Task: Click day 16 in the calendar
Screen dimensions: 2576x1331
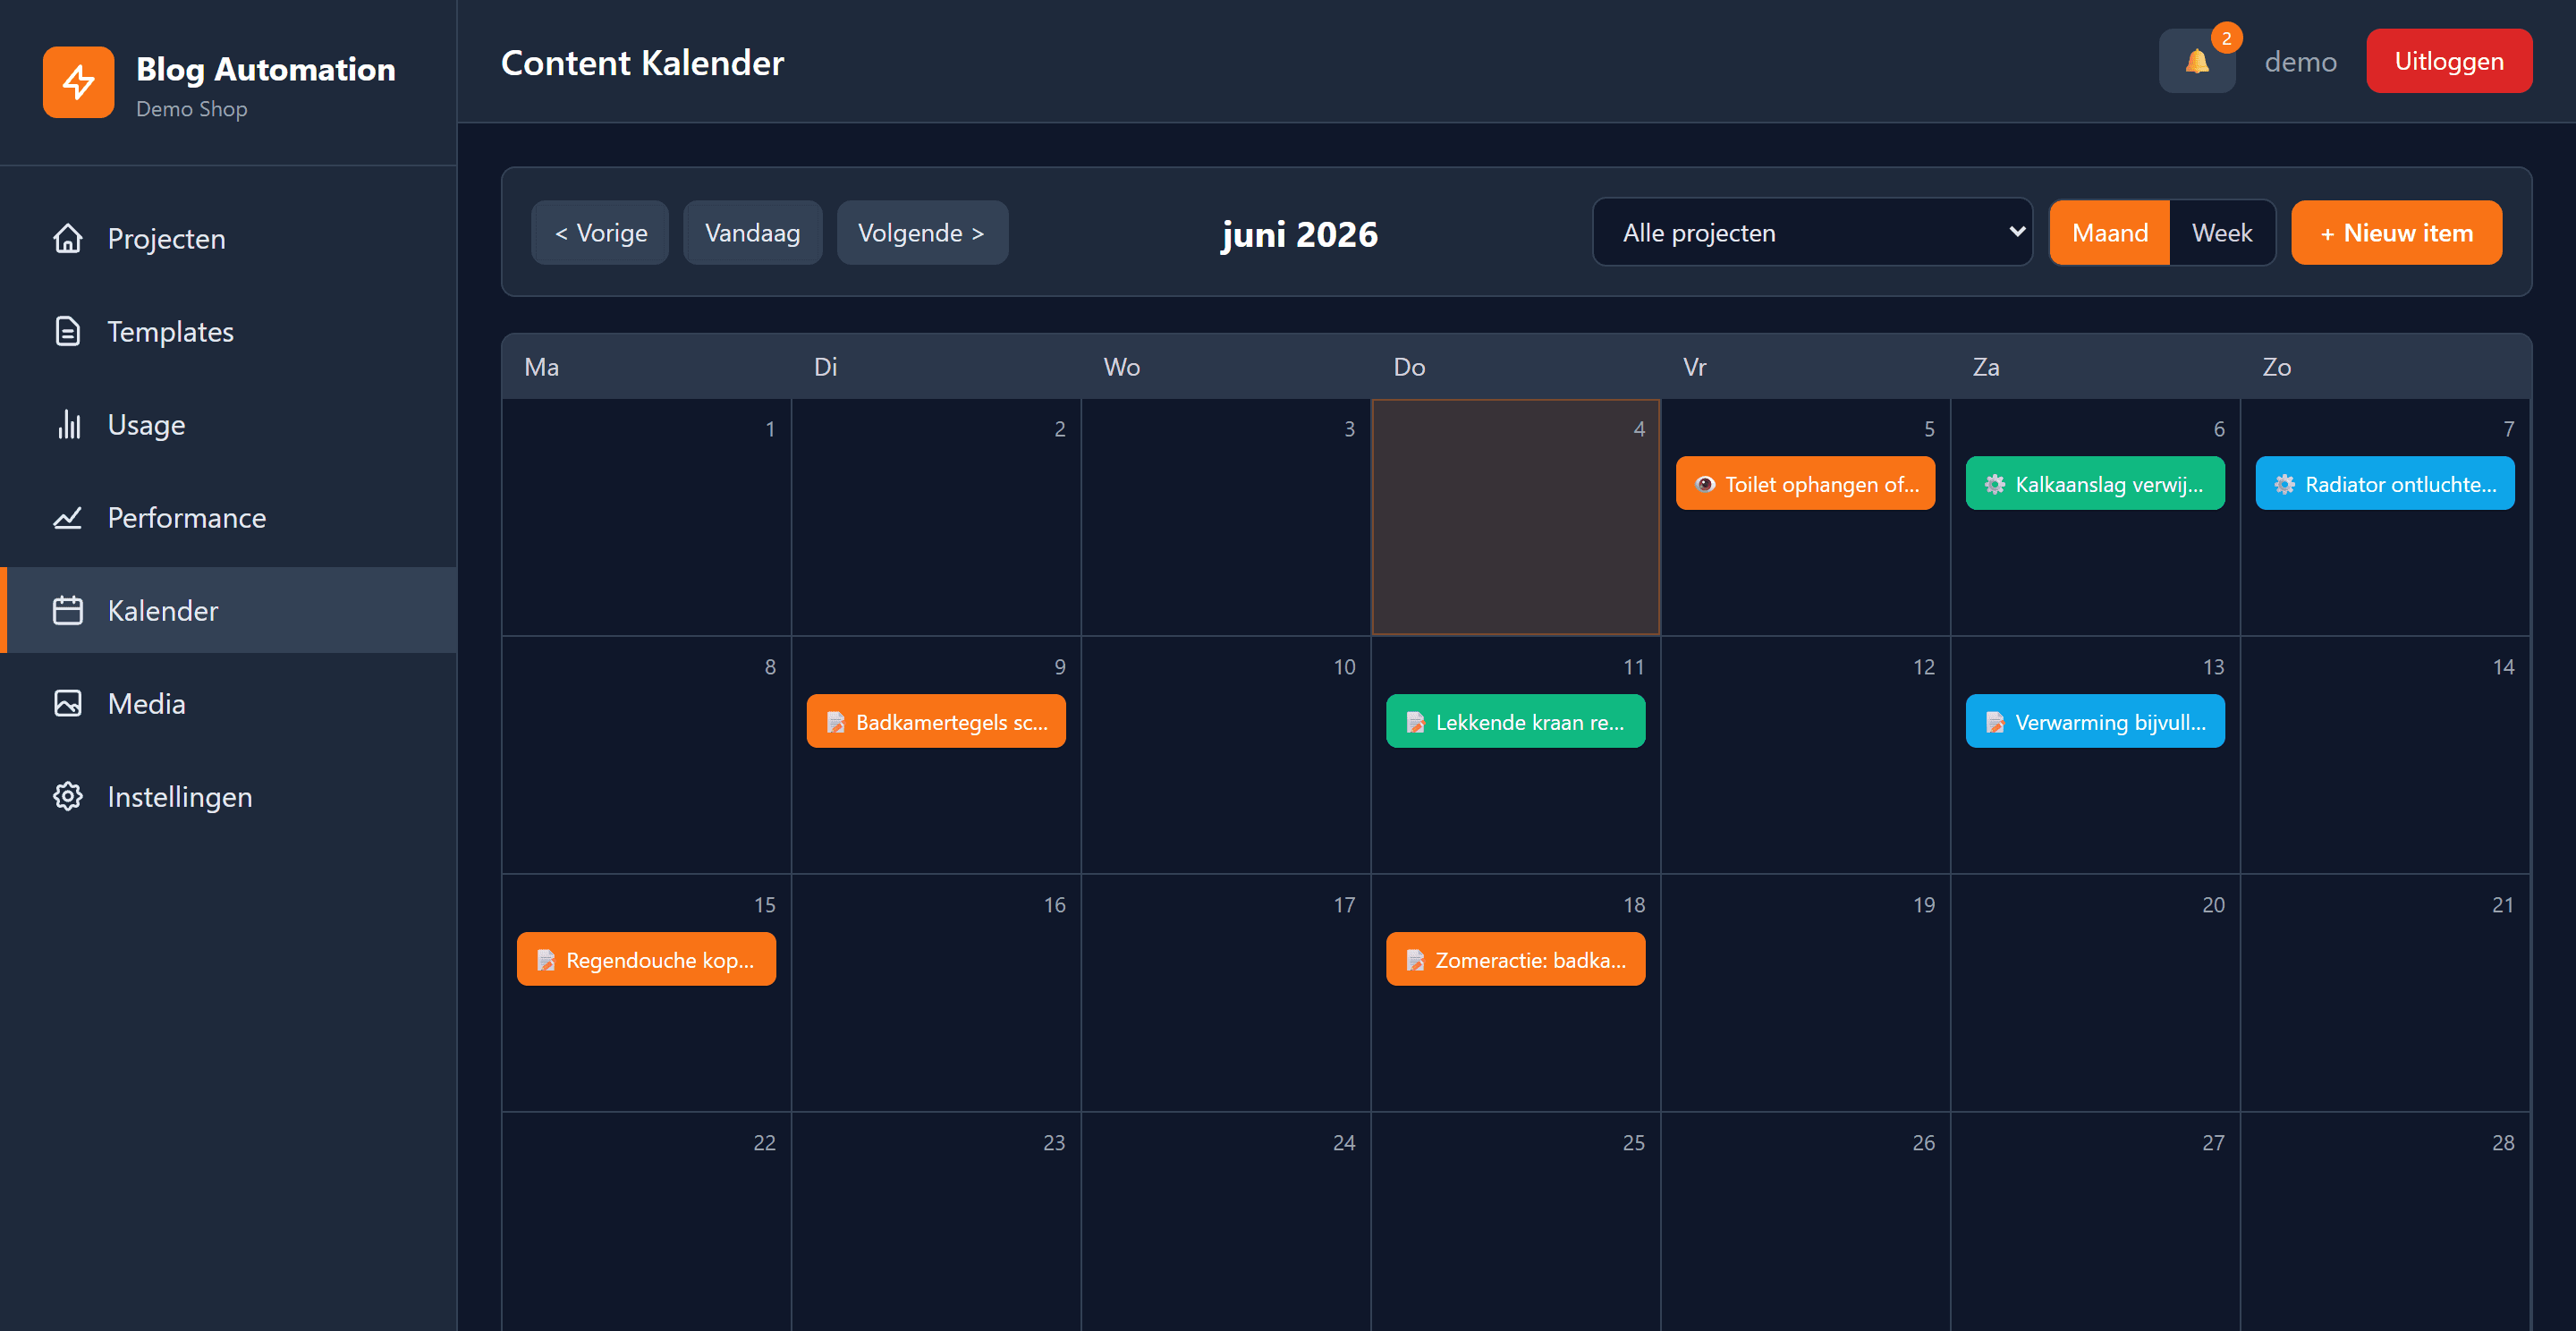Action: [x=936, y=994]
